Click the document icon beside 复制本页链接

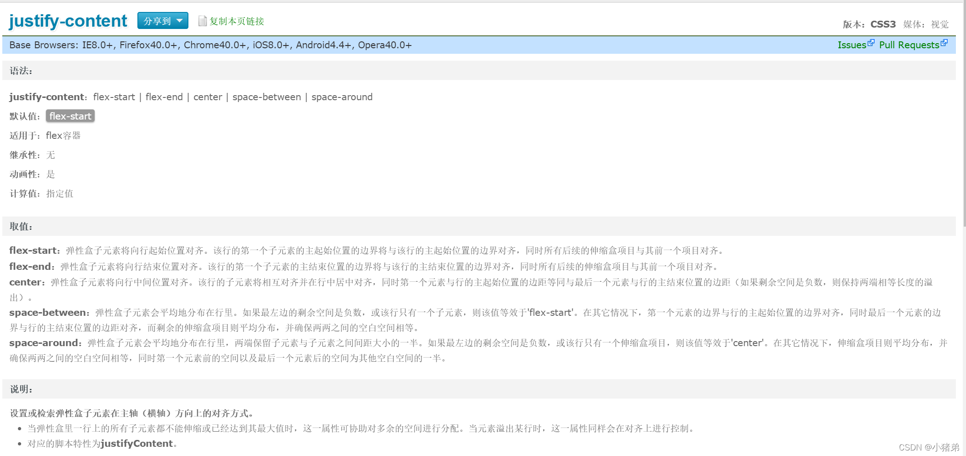tap(202, 21)
